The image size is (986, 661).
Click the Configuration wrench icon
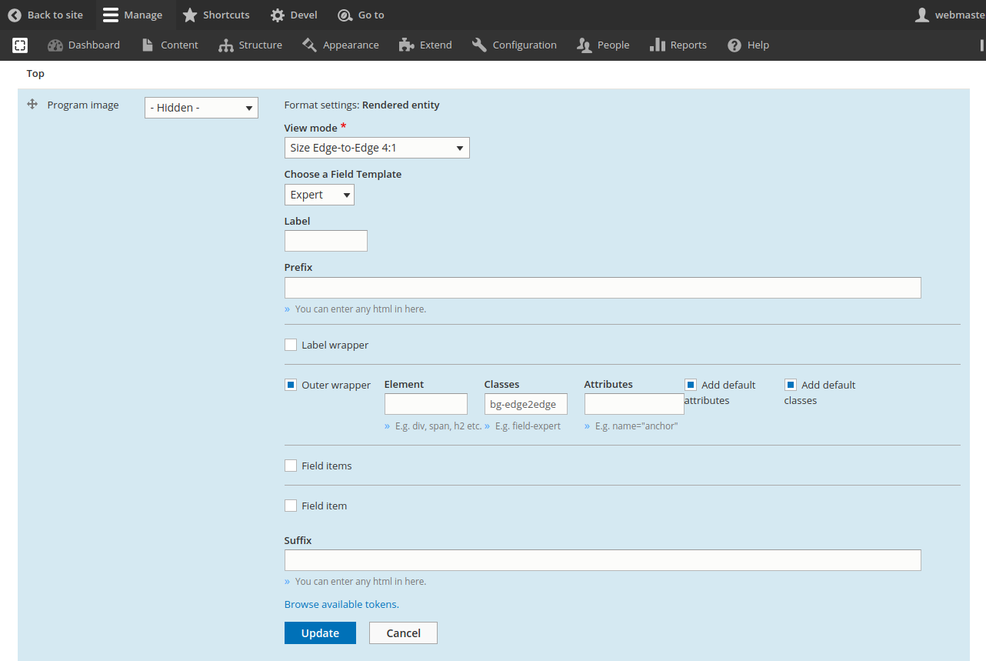pos(479,45)
